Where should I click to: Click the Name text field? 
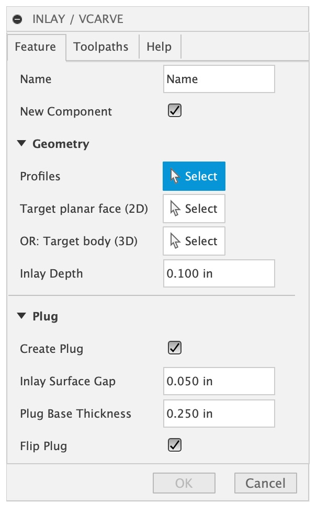[x=219, y=79]
